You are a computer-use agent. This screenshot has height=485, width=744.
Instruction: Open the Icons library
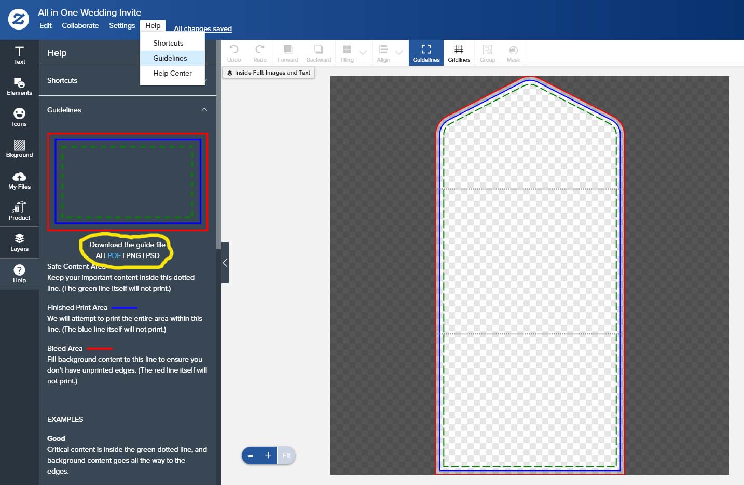pos(19,118)
